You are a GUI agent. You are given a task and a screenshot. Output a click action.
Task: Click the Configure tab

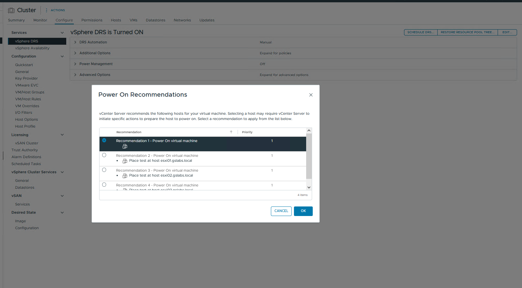pyautogui.click(x=64, y=20)
